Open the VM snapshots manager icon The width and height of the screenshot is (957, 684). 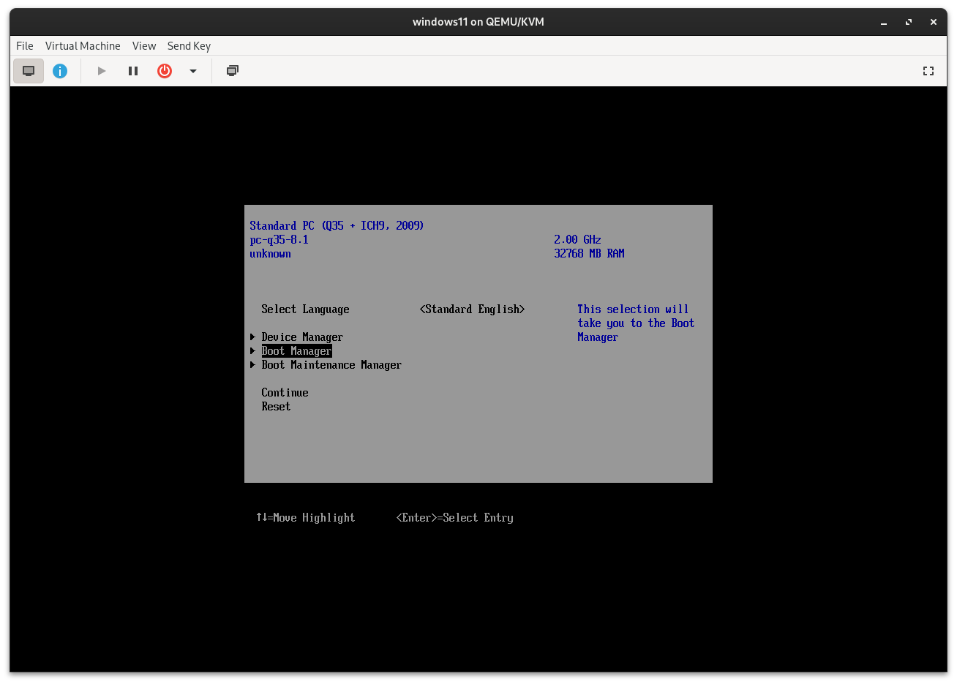coord(233,71)
